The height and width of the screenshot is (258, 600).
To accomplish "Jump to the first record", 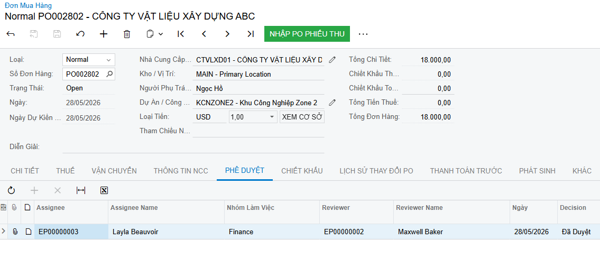I will (181, 34).
